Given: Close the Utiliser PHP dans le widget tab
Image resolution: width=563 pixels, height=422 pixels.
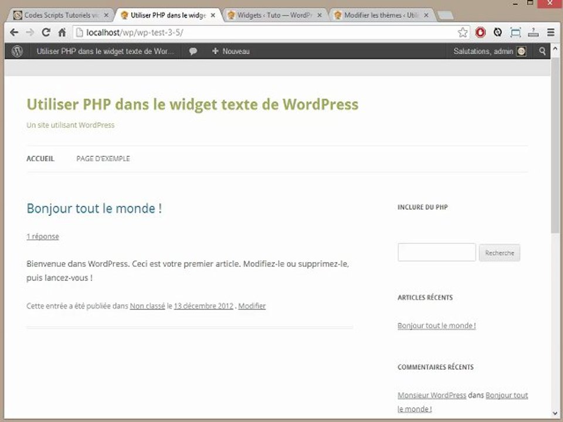Looking at the screenshot, I should pos(213,15).
